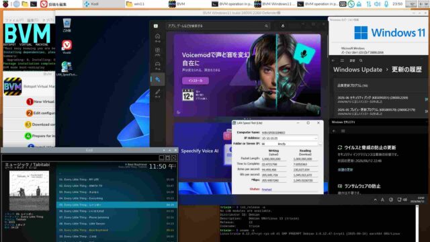Open the Speechify Voice AI card
Viewport: 430px width, 242px height.
pyautogui.click(x=203, y=151)
